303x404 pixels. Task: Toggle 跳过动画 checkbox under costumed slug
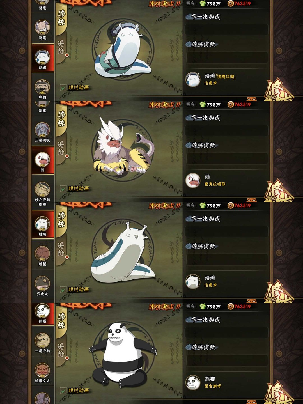click(x=63, y=88)
